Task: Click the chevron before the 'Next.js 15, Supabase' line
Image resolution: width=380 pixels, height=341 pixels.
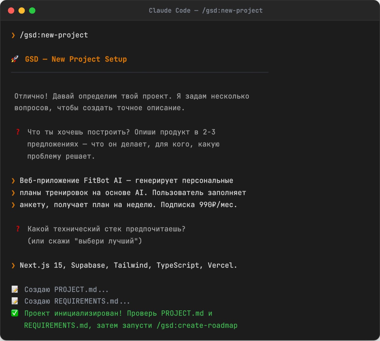Action: point(13,265)
